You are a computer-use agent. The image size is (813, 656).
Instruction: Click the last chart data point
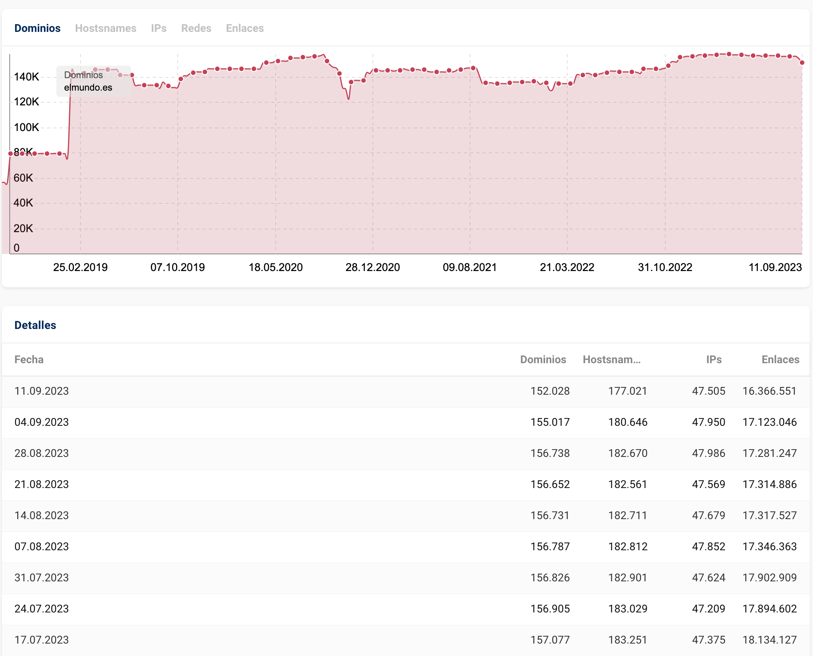(802, 63)
